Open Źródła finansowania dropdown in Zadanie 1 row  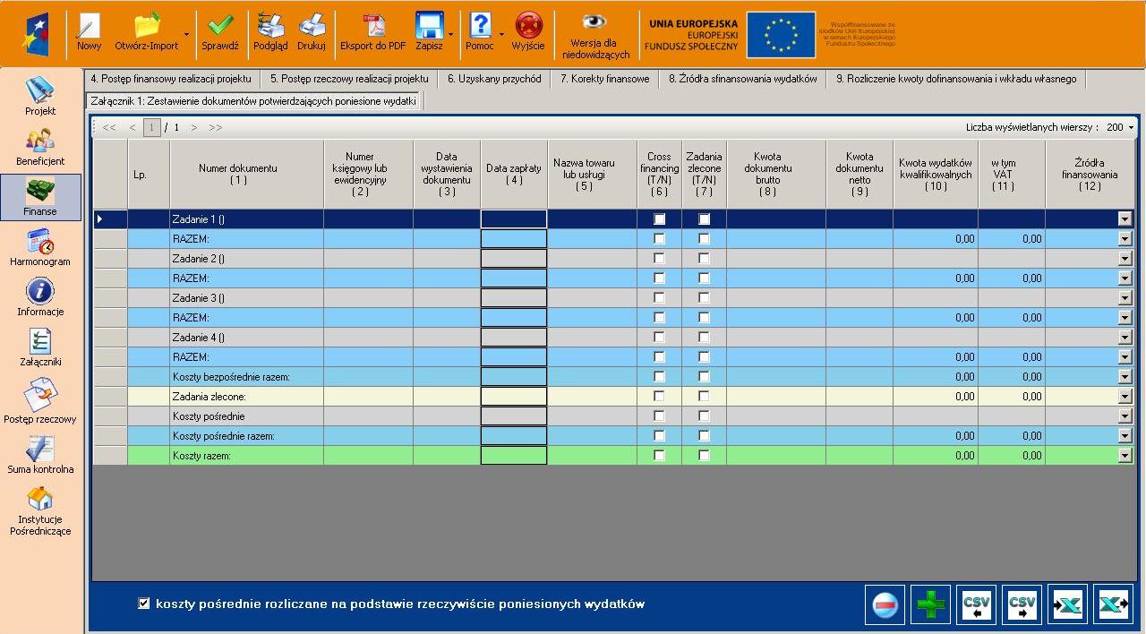pyautogui.click(x=1125, y=219)
